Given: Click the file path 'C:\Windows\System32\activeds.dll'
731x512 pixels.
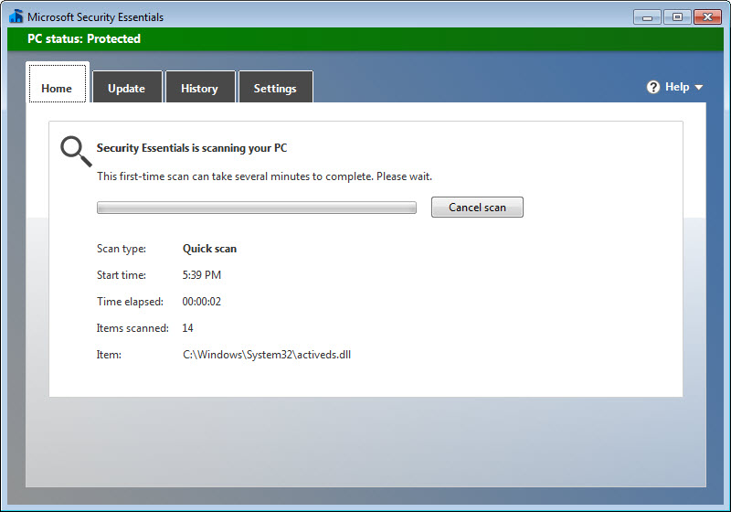Looking at the screenshot, I should 267,355.
